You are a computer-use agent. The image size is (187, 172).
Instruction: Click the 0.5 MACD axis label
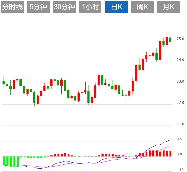coord(179,139)
